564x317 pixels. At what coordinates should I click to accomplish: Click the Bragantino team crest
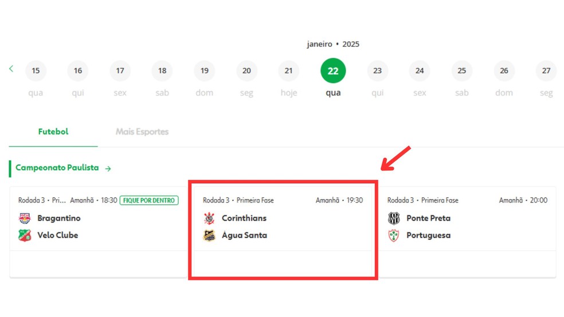(x=25, y=218)
